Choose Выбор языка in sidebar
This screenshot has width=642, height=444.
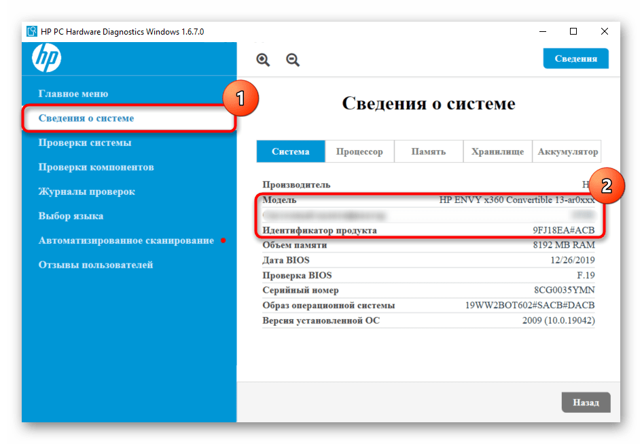coord(71,216)
